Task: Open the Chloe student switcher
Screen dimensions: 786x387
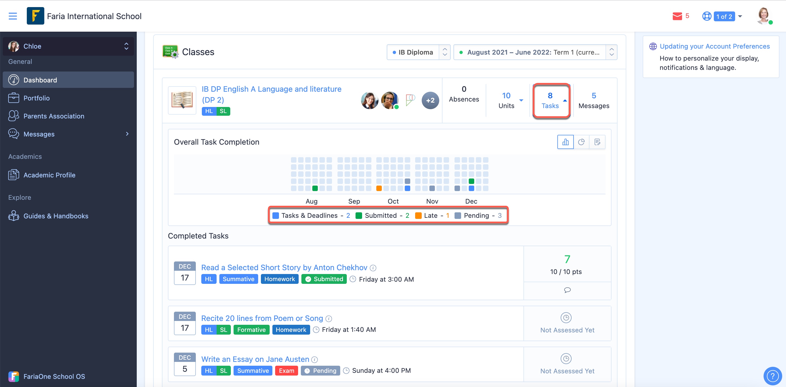Action: [68, 46]
